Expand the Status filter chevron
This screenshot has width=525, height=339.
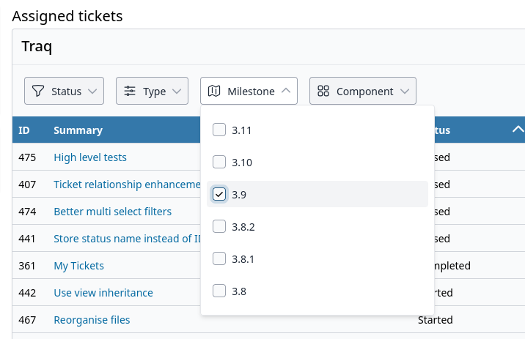(x=92, y=92)
